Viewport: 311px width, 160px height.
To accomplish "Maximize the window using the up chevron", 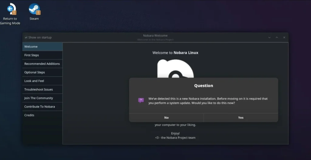I will click(277, 38).
